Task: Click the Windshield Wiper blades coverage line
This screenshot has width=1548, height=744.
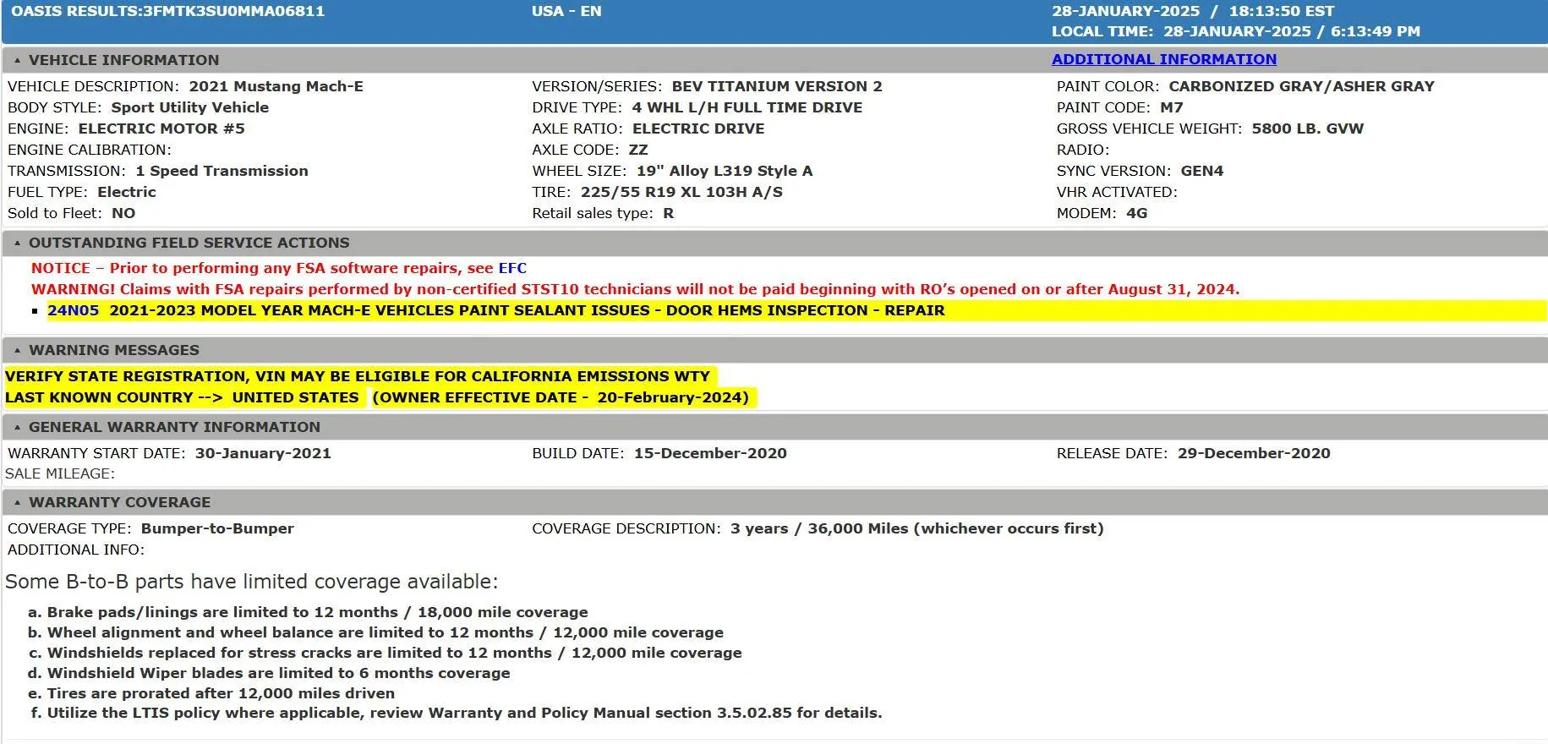Action: click(279, 673)
